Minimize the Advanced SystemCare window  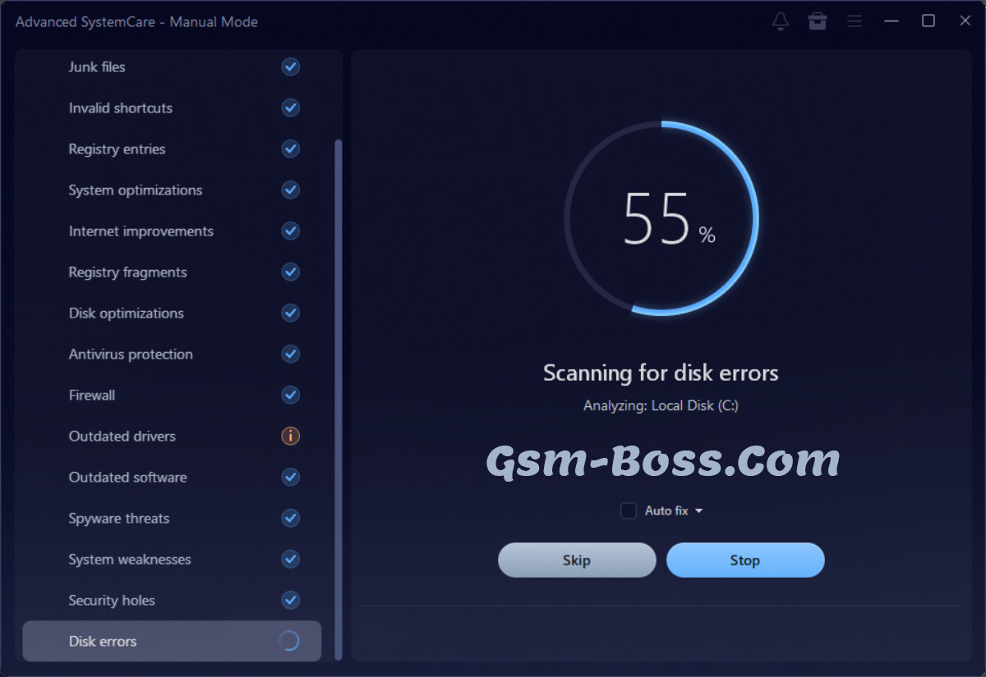pyautogui.click(x=892, y=21)
